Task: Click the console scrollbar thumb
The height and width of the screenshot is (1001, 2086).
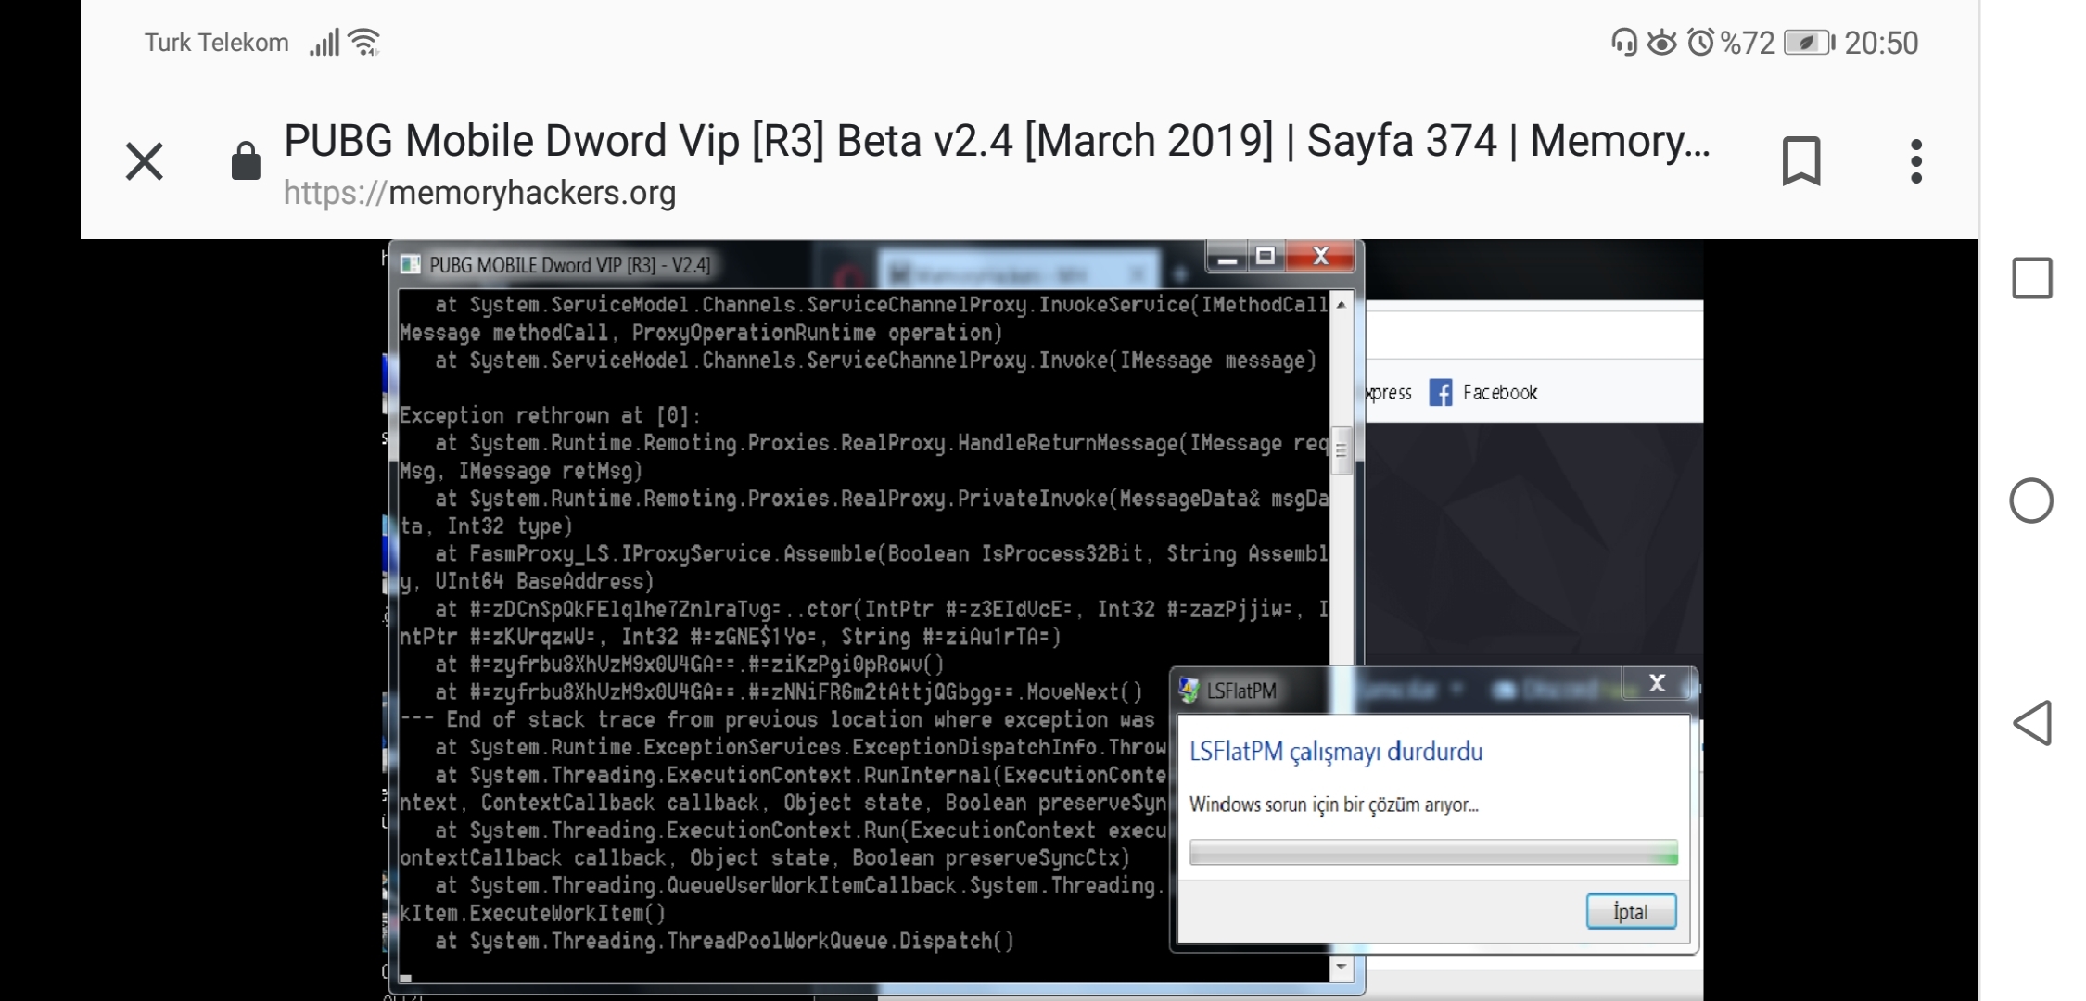Action: tap(1341, 450)
